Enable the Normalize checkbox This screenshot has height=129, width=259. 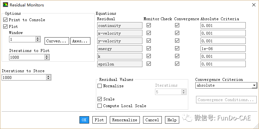(99, 86)
